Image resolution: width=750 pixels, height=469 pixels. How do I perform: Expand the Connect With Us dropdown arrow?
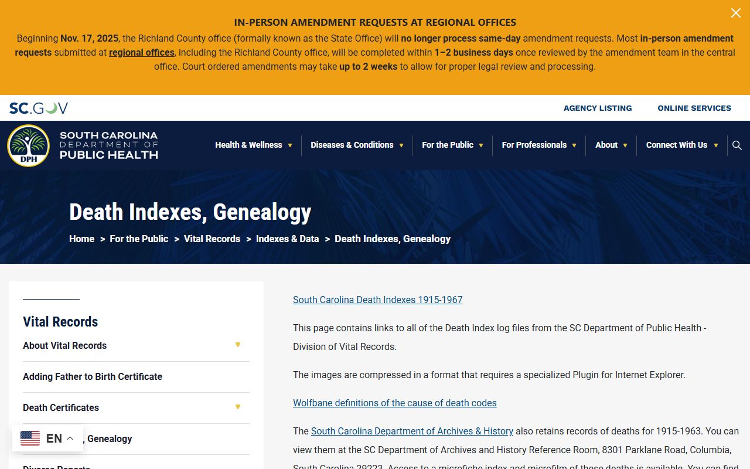715,145
